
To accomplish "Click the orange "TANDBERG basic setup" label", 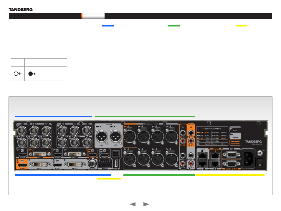I will (235, 142).
